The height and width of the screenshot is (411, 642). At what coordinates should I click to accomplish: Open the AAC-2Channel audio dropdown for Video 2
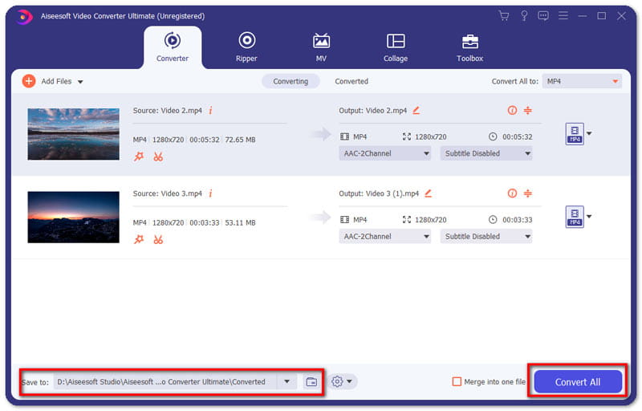384,153
